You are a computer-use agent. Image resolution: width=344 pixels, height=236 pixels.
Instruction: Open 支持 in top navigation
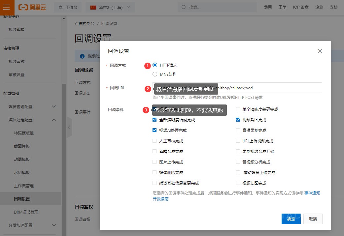click(334, 7)
